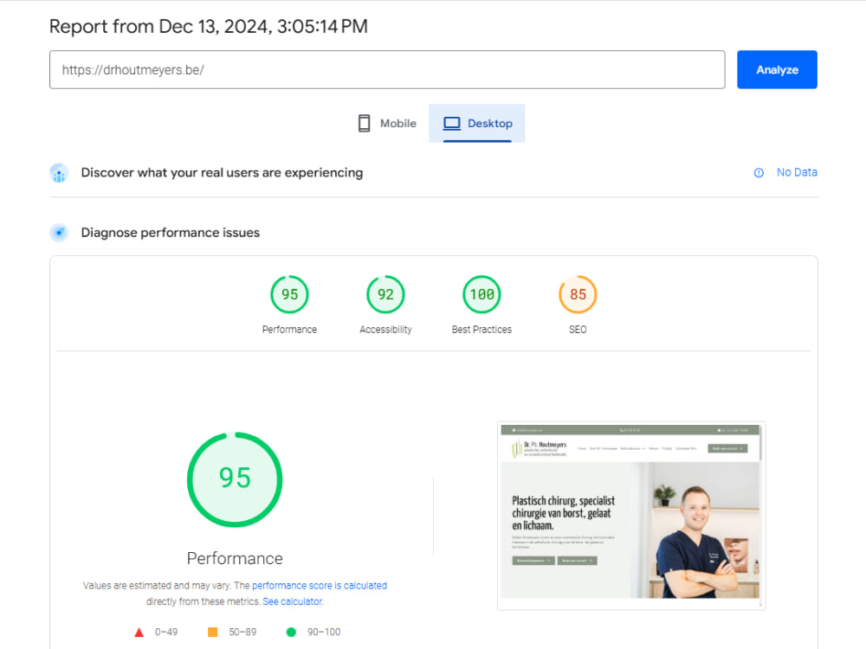Click the orange square 50–89 legend icon
866x649 pixels.
[x=213, y=632]
